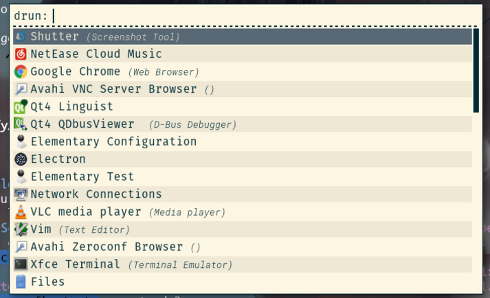490x298 pixels.
Task: Launch VLC media player entry text
Action: (x=86, y=211)
